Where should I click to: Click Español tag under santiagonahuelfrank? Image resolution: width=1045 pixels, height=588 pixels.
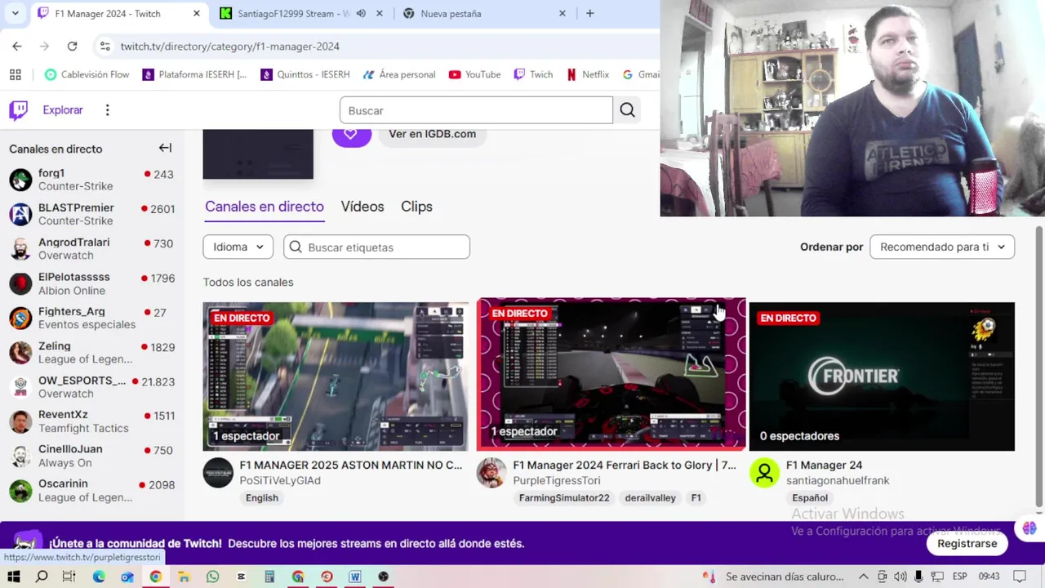[810, 497]
